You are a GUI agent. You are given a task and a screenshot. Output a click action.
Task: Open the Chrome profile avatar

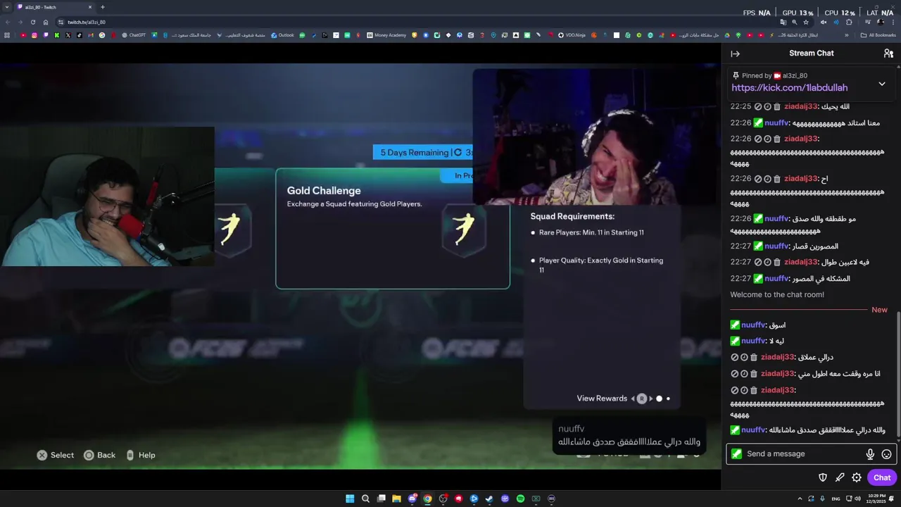coord(881,22)
